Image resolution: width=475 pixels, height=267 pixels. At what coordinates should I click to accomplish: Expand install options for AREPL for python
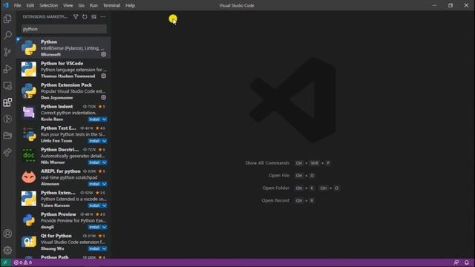click(104, 184)
